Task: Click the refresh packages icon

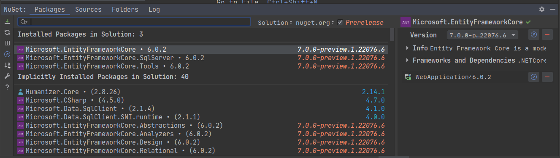Action: pyautogui.click(x=7, y=32)
